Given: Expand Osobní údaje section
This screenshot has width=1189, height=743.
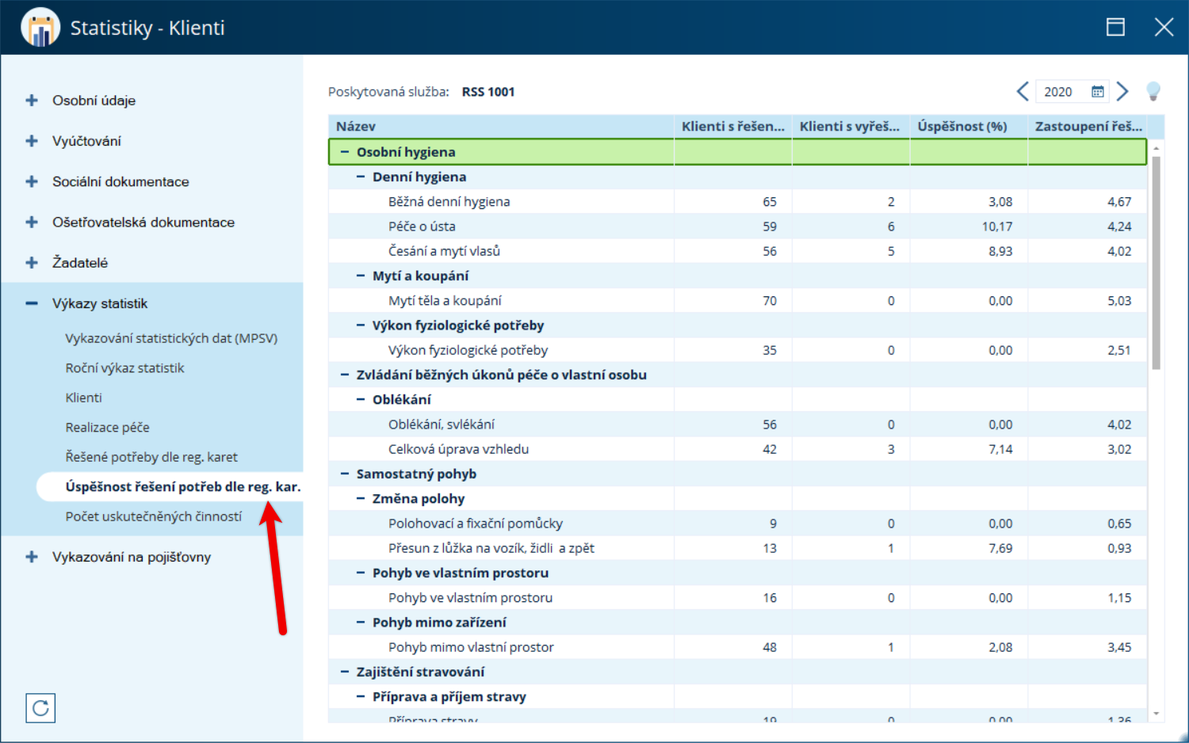Looking at the screenshot, I should [32, 101].
